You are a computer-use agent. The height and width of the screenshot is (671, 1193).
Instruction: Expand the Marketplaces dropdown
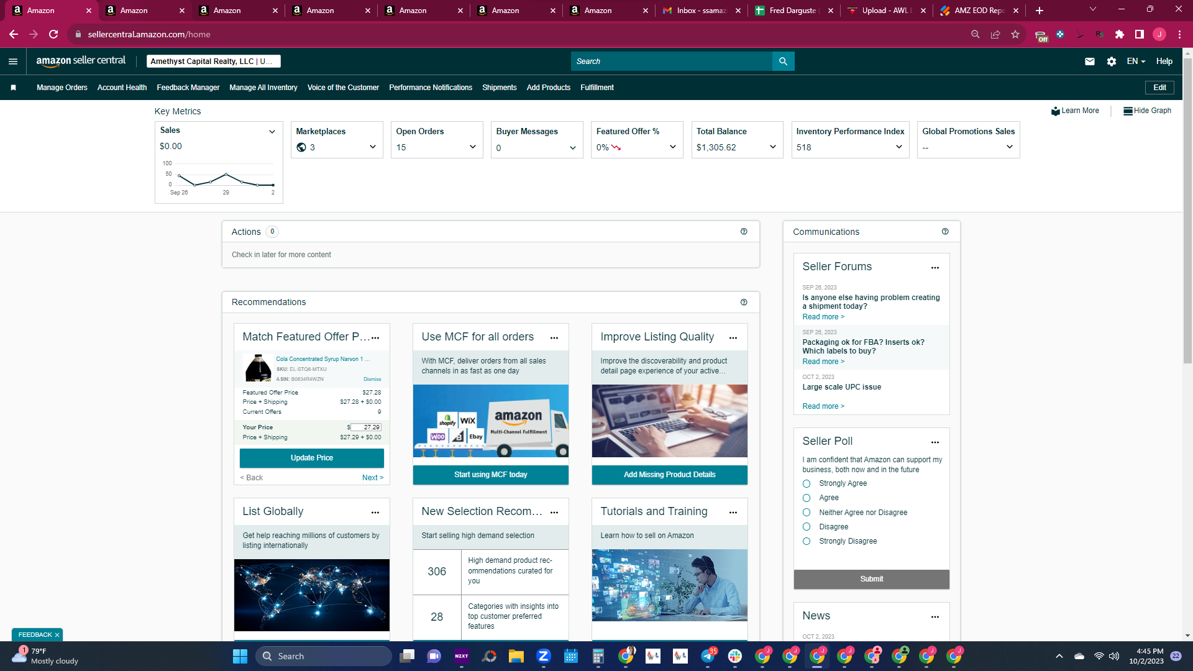coord(373,147)
